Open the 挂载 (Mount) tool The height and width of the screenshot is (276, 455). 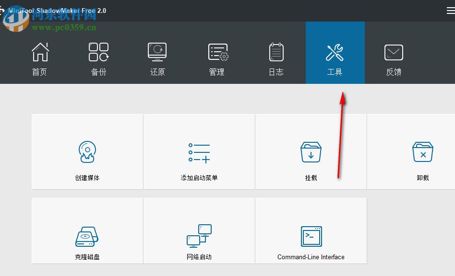pos(311,152)
